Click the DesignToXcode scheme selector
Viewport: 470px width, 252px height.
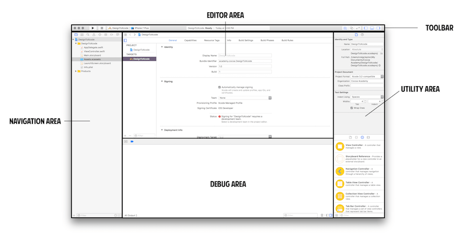pos(119,28)
